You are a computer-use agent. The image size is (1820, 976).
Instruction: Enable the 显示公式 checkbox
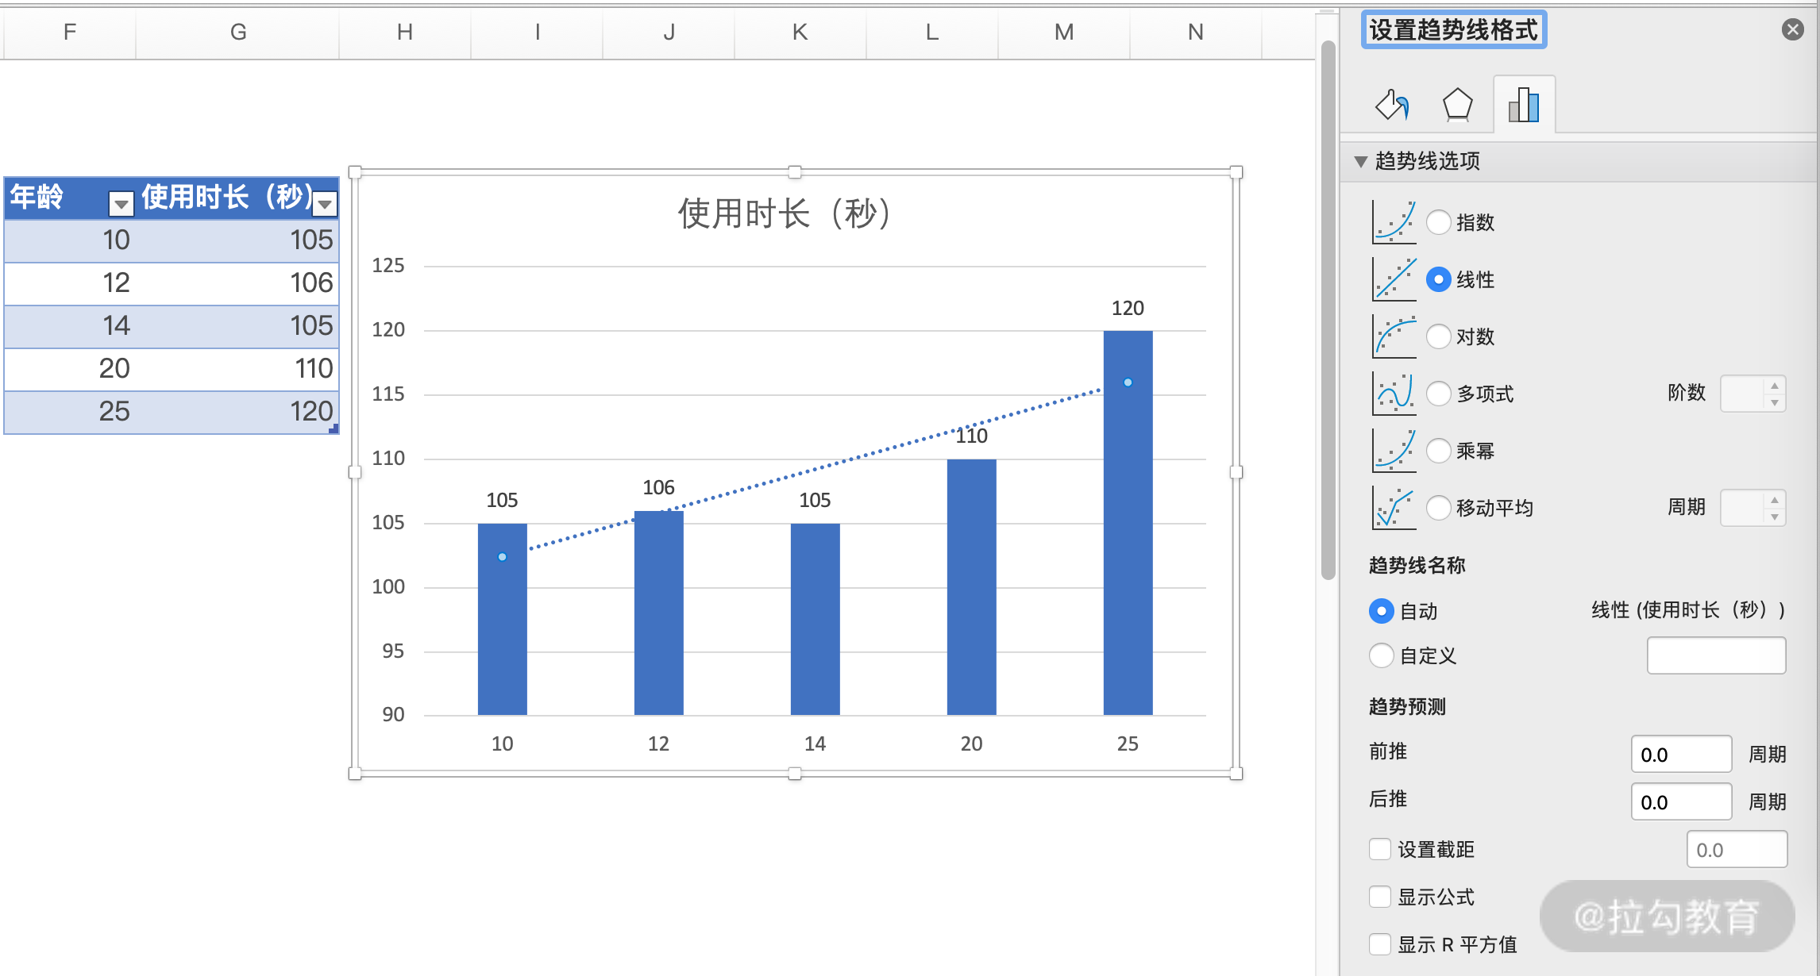[1380, 897]
